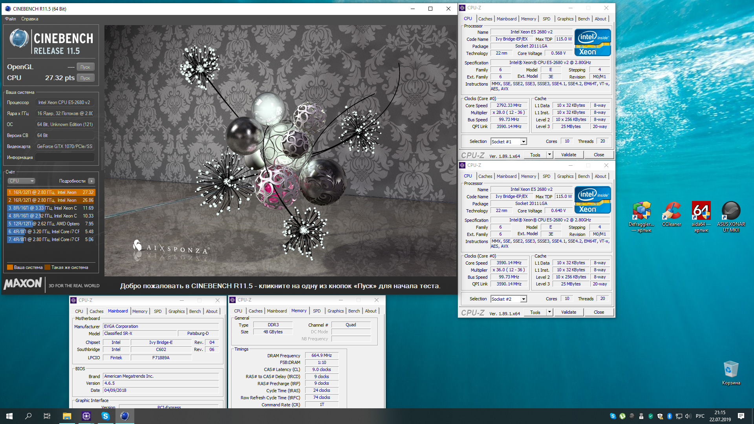
Task: Open the ASUS XONAR U7 MKII icon
Action: 731,216
